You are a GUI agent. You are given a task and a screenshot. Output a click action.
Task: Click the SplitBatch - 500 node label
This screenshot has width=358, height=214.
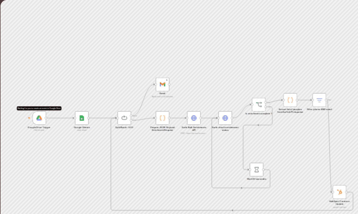124,127
